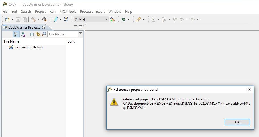Click the flashlight Search icon

pyautogui.click(x=138, y=19)
